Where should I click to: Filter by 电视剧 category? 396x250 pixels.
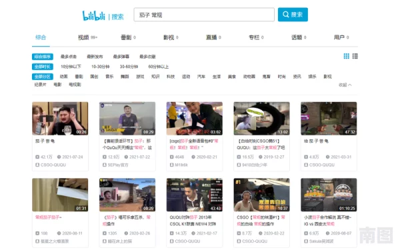(x=75, y=85)
